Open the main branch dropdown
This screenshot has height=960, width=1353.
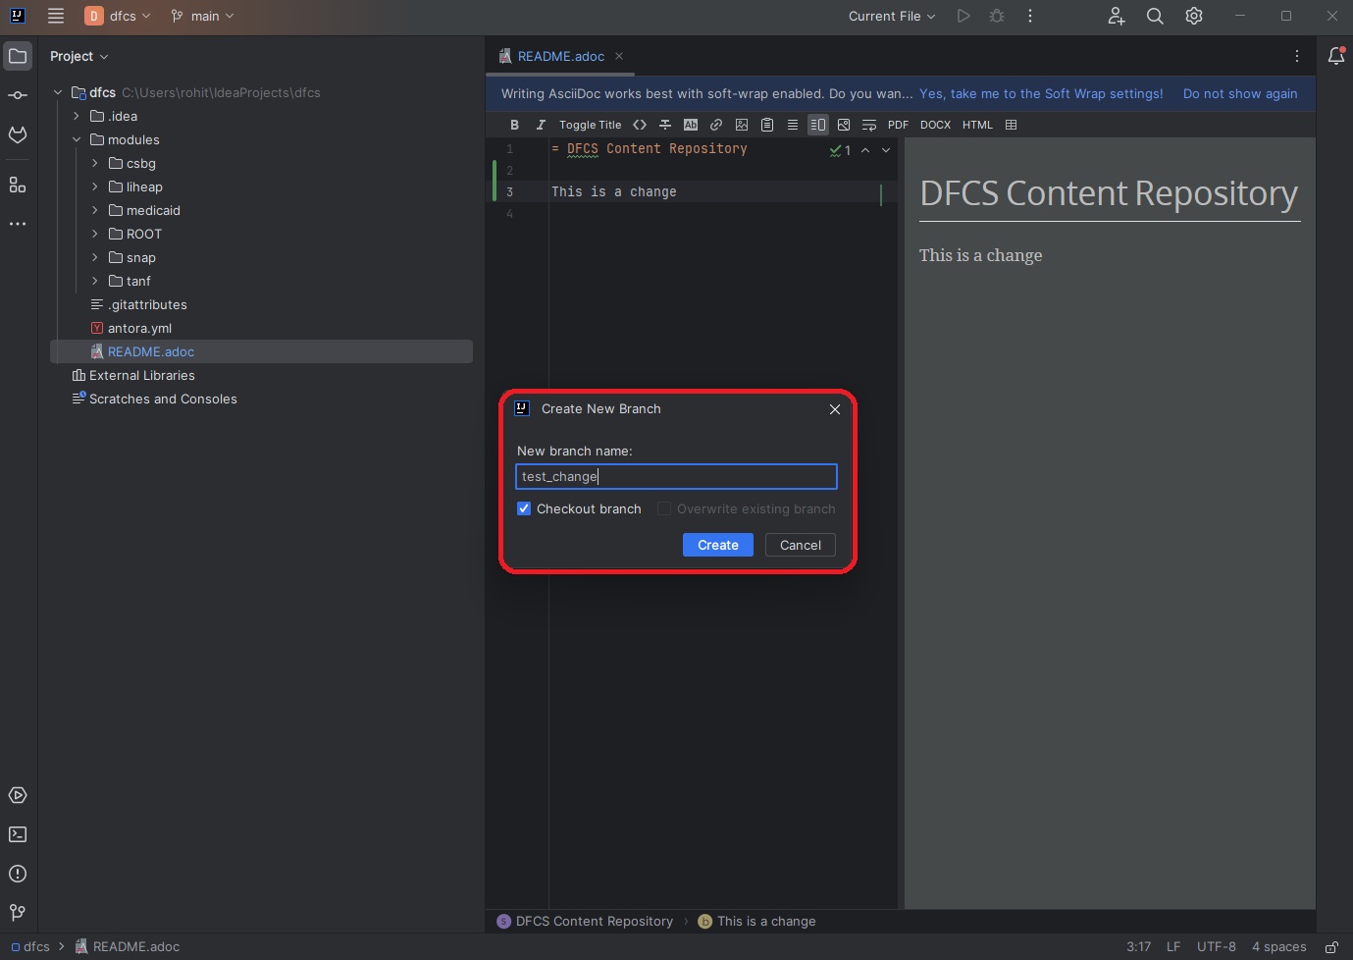coord(202,16)
